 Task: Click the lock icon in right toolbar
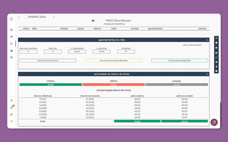[216, 67]
